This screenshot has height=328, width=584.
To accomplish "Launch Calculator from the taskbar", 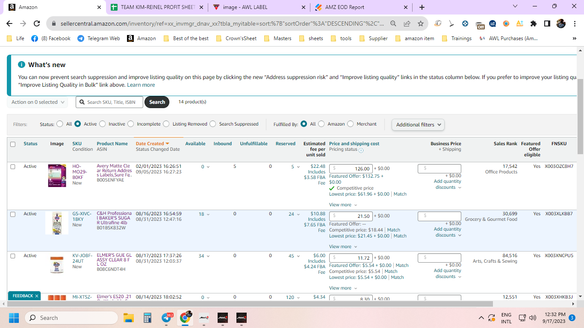I will coord(147,318).
